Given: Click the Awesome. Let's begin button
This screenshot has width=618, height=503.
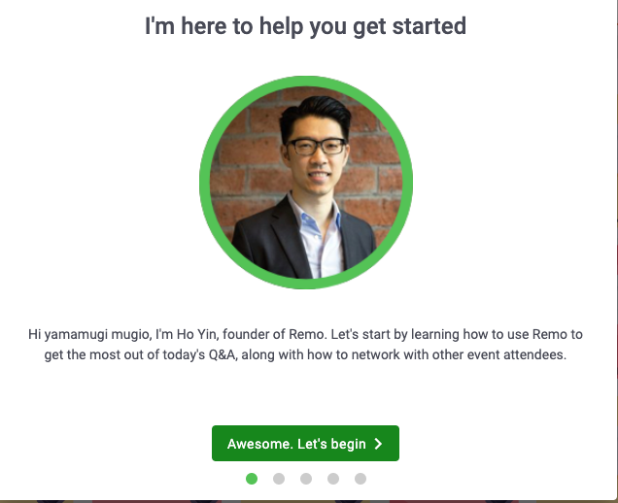Looking at the screenshot, I should pos(305,443).
